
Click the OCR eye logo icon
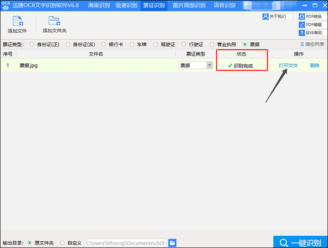pyautogui.click(x=5, y=5)
